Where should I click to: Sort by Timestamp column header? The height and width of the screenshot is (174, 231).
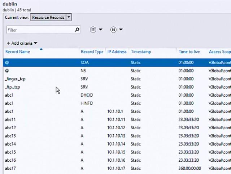coord(141,52)
